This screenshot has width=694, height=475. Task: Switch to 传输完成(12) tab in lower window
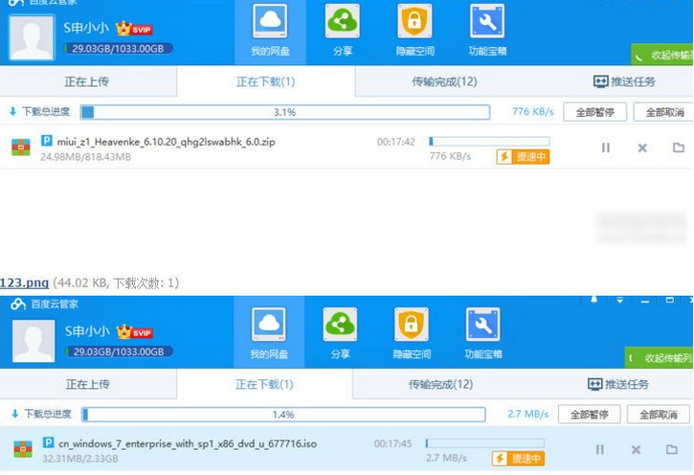pos(441,384)
